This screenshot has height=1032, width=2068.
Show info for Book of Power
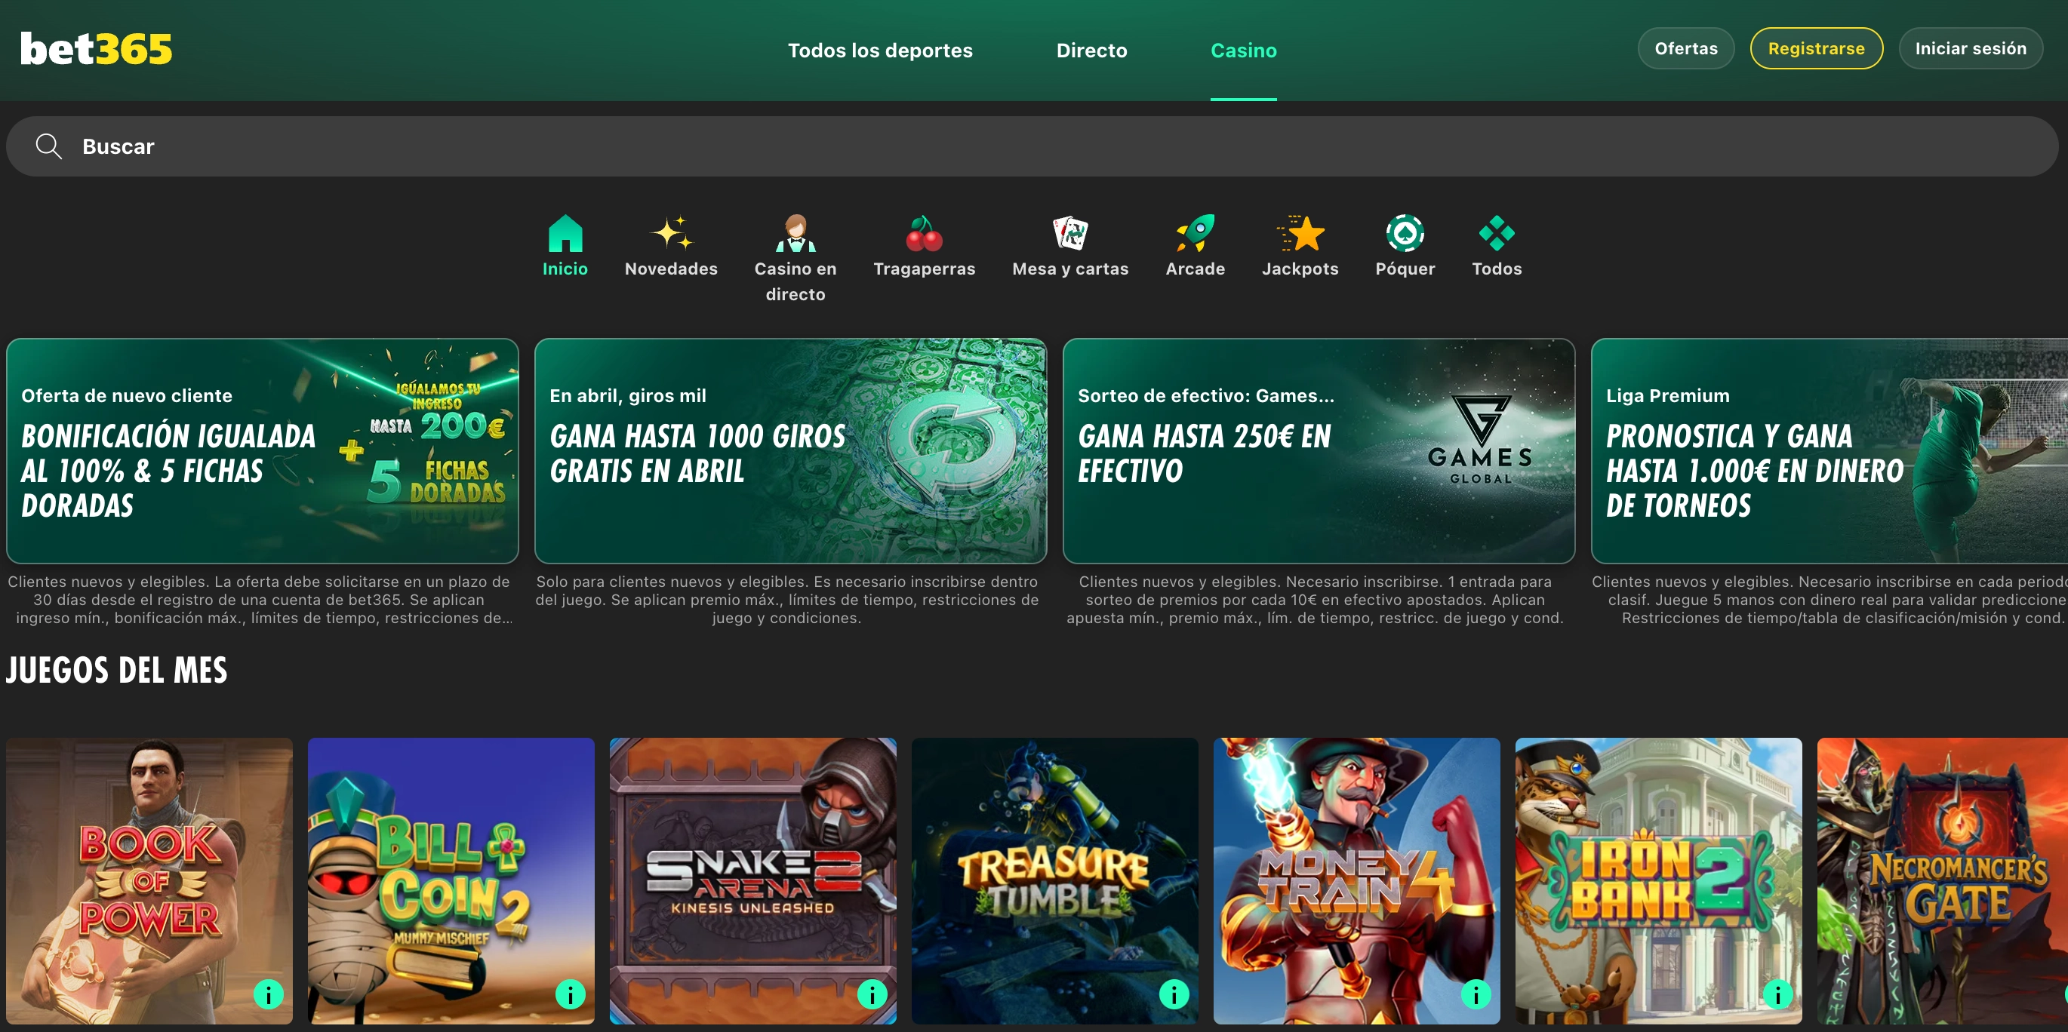point(268,994)
